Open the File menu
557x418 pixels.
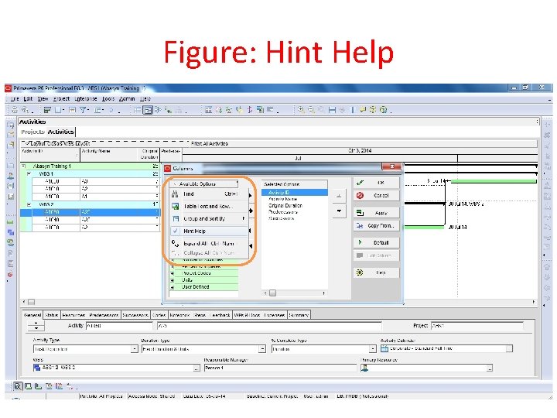tap(15, 99)
